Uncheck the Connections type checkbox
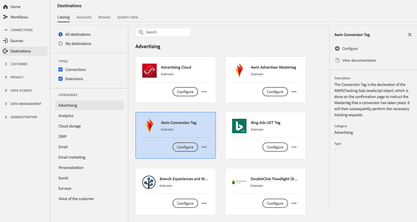Viewport: 417px width, 222px height. [60, 69]
